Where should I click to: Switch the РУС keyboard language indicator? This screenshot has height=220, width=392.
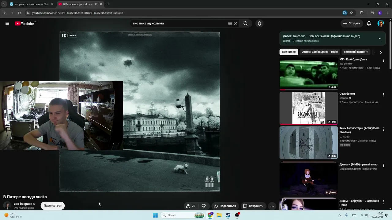354,215
